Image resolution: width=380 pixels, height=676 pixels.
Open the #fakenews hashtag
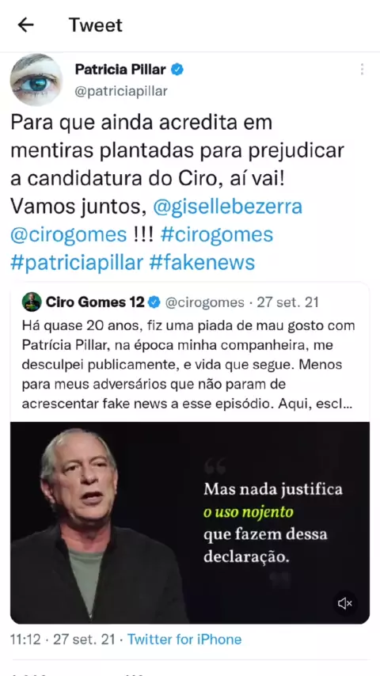pyautogui.click(x=203, y=263)
